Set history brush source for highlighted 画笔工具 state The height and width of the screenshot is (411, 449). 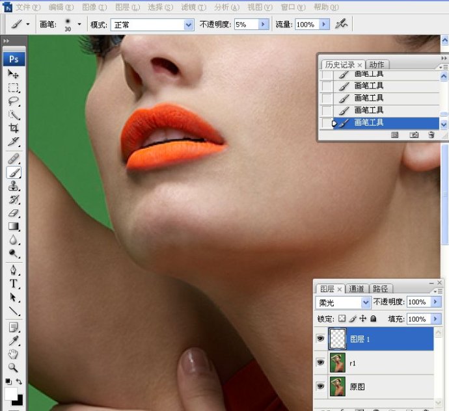point(326,123)
